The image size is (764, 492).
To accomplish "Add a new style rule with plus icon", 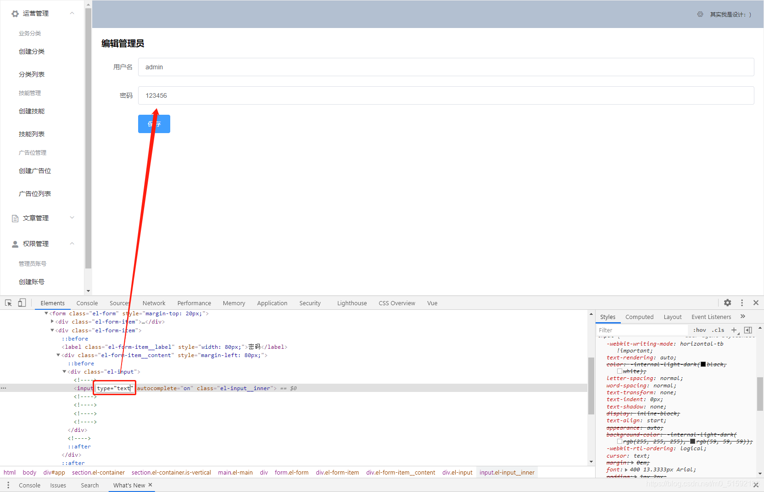I will pyautogui.click(x=734, y=330).
